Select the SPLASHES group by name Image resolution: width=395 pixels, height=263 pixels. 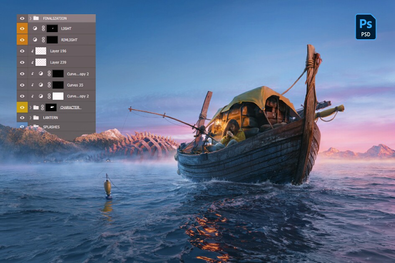click(x=51, y=126)
